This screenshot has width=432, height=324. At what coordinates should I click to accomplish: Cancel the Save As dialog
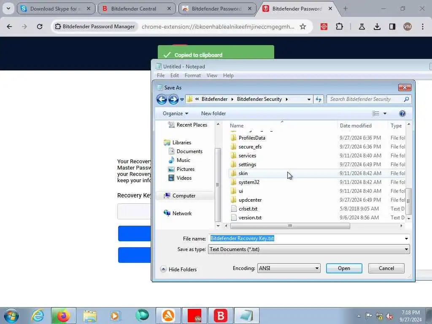(386, 268)
